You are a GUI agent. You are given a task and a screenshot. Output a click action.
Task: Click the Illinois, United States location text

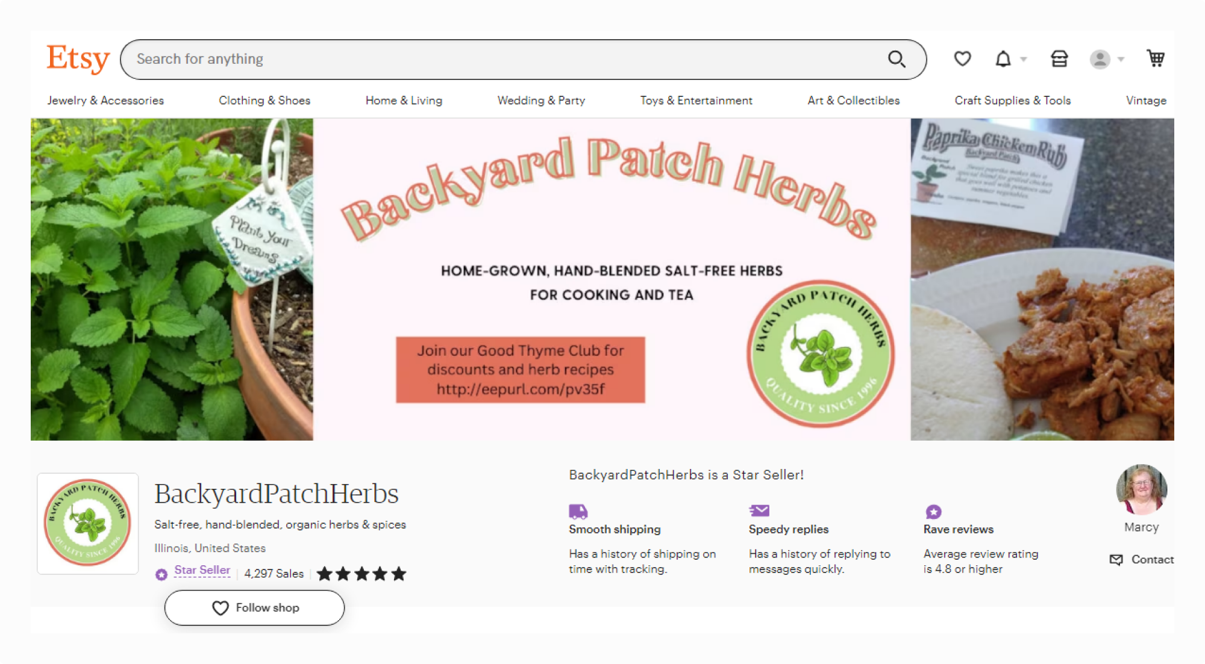[x=210, y=548]
